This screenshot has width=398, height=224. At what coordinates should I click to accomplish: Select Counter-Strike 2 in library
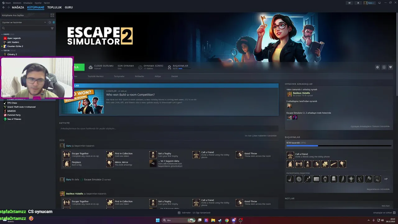[15, 46]
